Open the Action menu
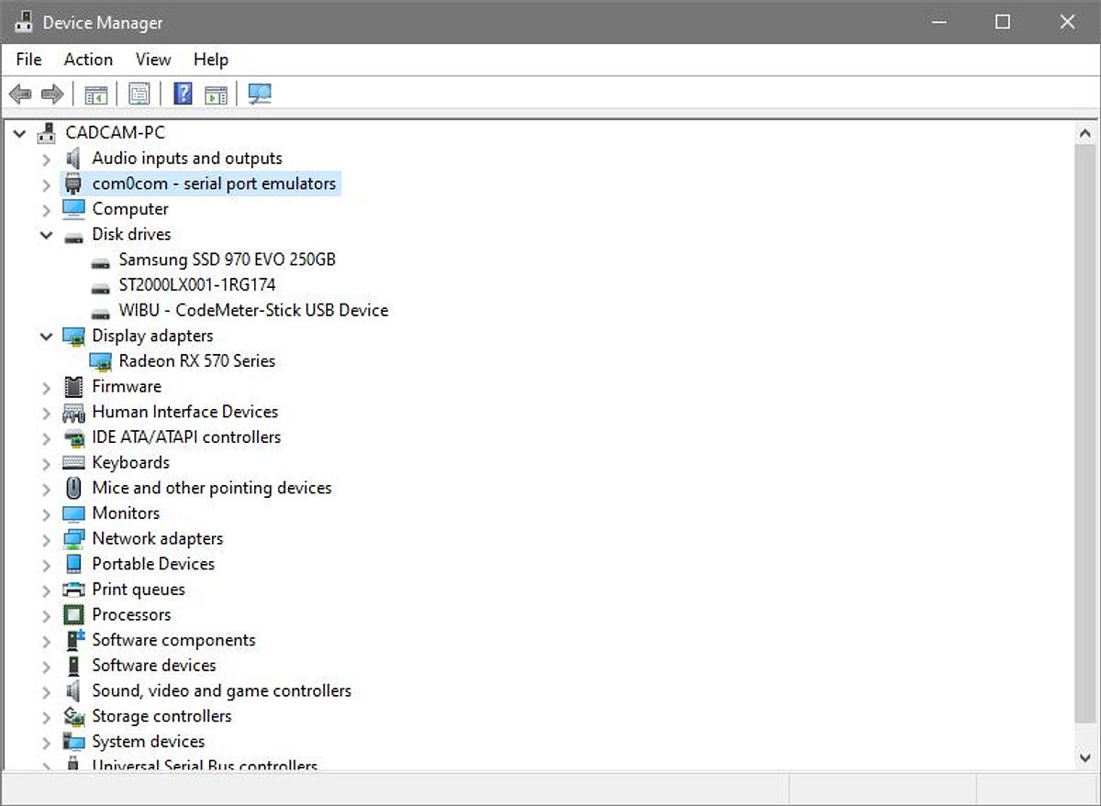This screenshot has width=1101, height=806. click(x=88, y=60)
